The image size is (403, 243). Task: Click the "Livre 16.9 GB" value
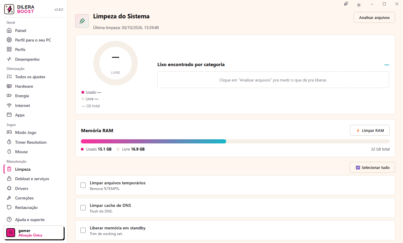point(133,149)
